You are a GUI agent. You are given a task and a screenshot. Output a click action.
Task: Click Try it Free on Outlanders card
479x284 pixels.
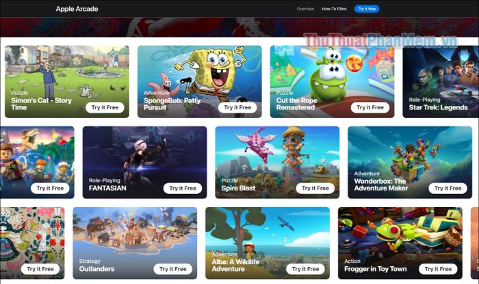coord(173,269)
